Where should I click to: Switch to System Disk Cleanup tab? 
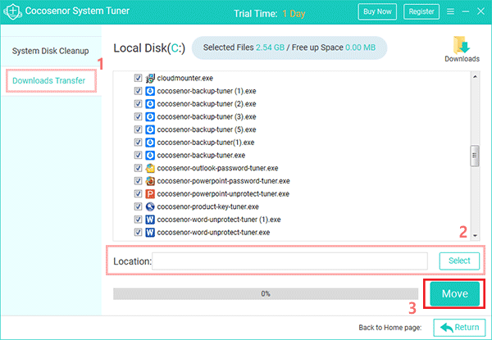click(51, 51)
